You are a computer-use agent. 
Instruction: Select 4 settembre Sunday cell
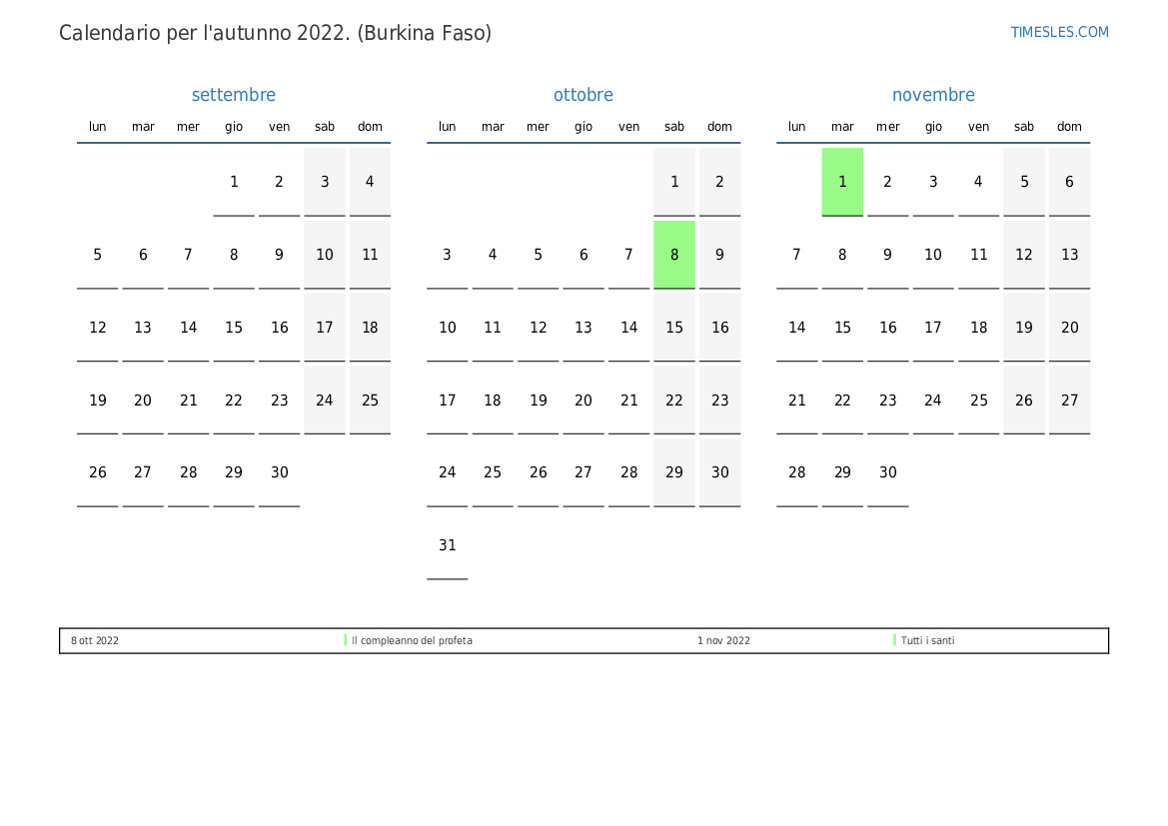click(371, 182)
